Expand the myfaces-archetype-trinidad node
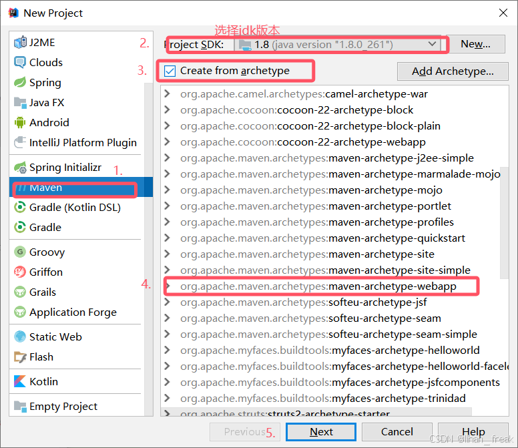518x448 pixels. coord(167,398)
